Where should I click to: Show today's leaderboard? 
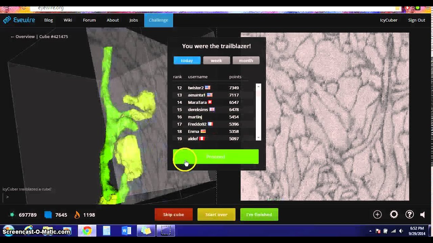pyautogui.click(x=187, y=60)
